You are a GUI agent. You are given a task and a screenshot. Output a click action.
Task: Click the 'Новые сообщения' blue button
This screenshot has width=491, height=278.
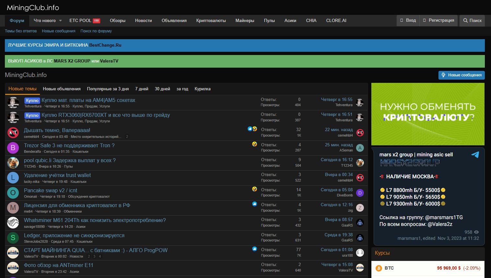click(461, 75)
